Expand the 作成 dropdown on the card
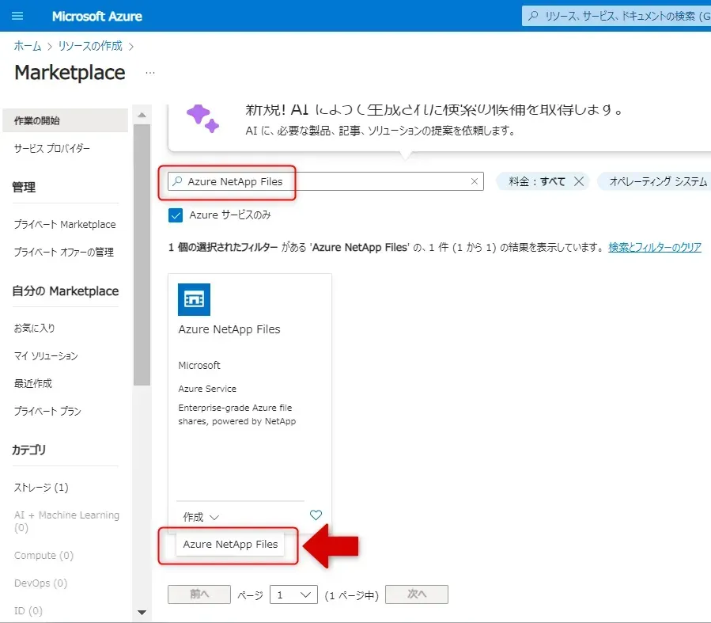 coord(201,517)
